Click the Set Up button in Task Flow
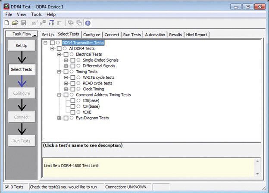269x193 pixels. pos(22,45)
